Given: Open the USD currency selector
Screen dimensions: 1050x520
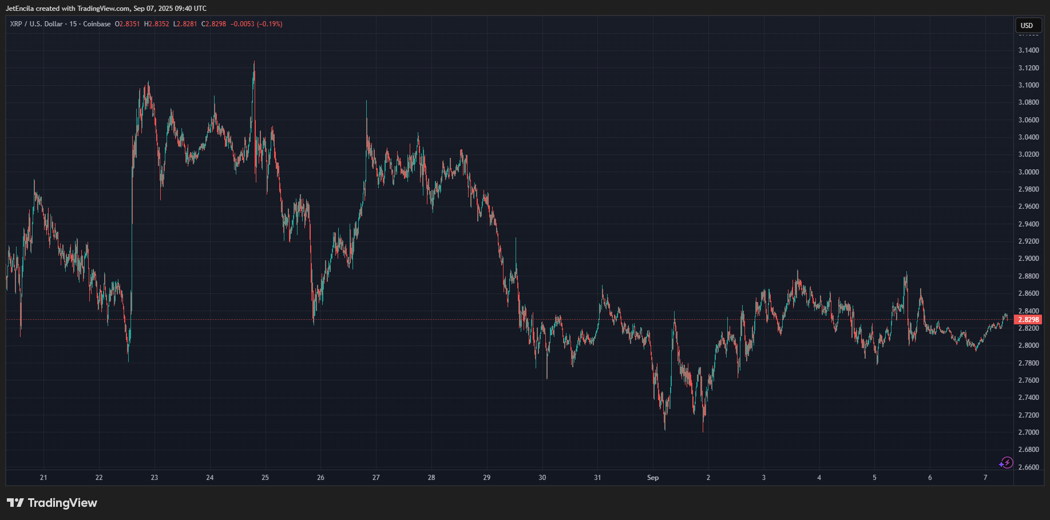Looking at the screenshot, I should [x=1027, y=25].
